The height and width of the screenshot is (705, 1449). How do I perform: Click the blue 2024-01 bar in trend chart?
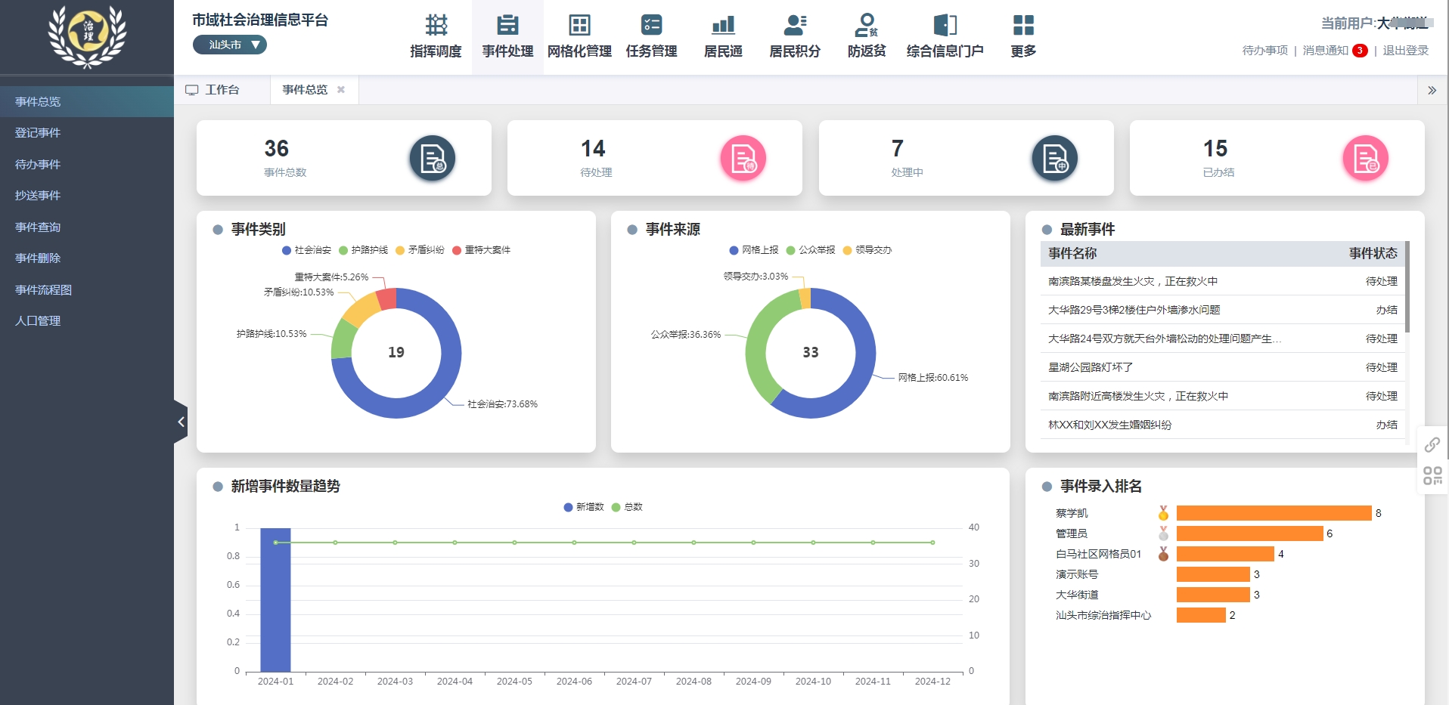pos(275,600)
